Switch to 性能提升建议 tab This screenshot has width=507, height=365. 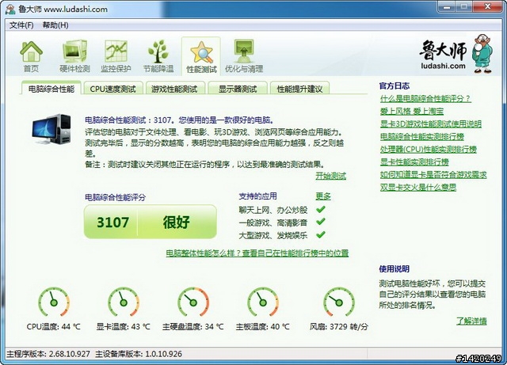point(299,89)
